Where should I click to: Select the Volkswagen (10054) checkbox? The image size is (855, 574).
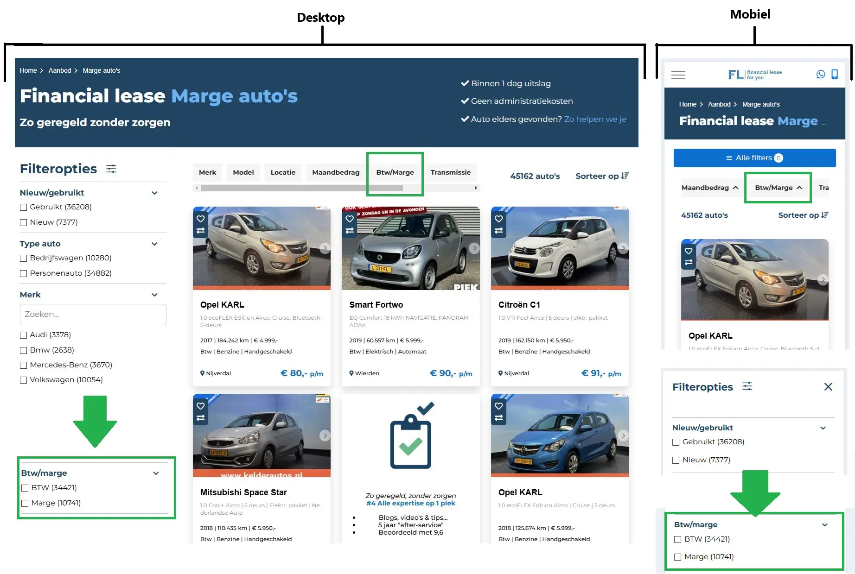pos(24,380)
